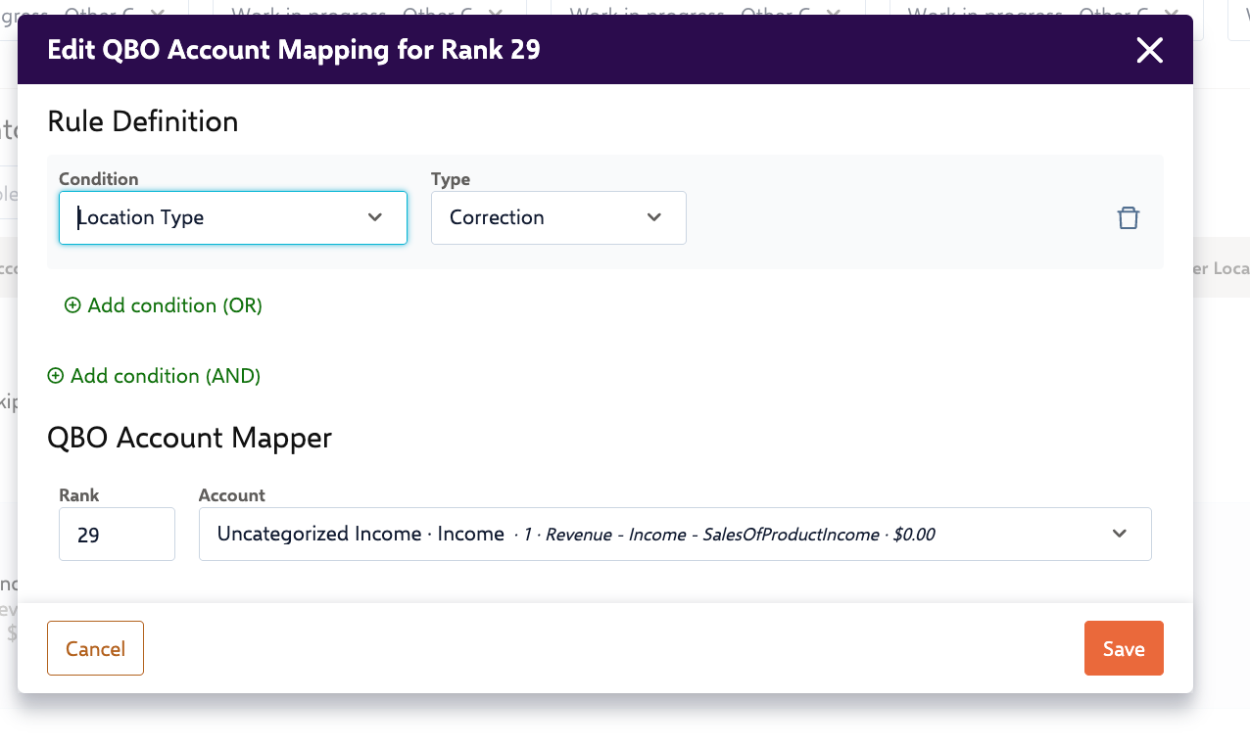Close the Edit QBO Account Mapping dialog
The height and width of the screenshot is (748, 1250).
pos(1149,50)
